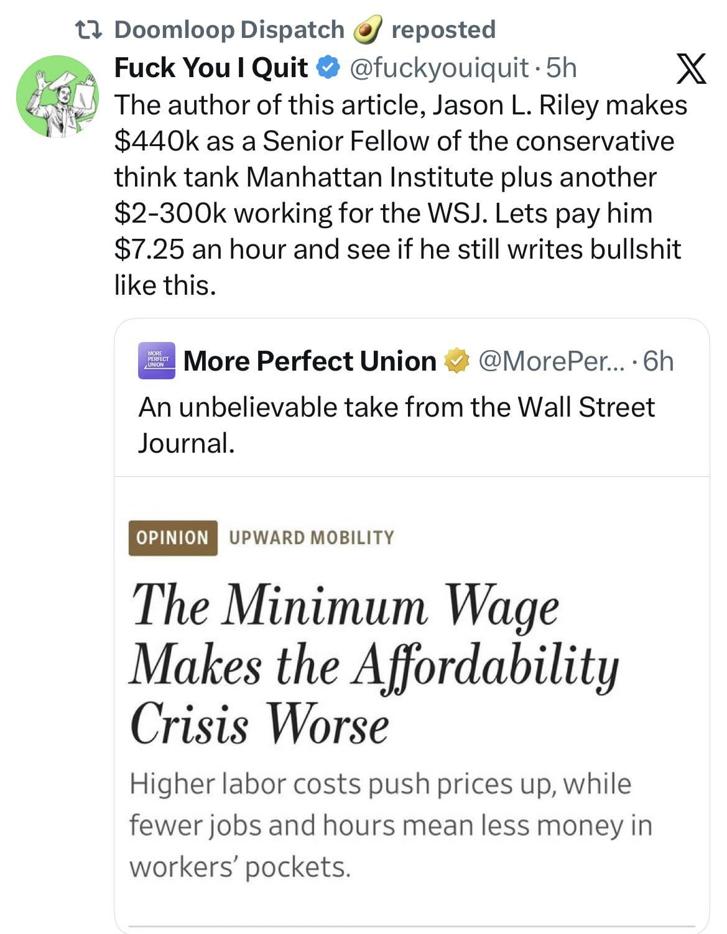Click the Fuck You I Quit display name
727x934 pixels.
[x=211, y=68]
